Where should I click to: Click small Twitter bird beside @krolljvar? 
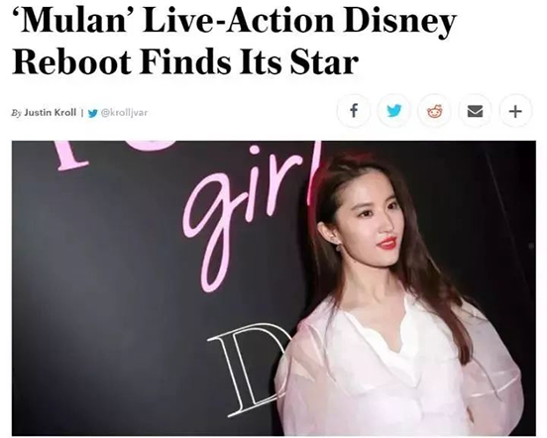(x=92, y=113)
